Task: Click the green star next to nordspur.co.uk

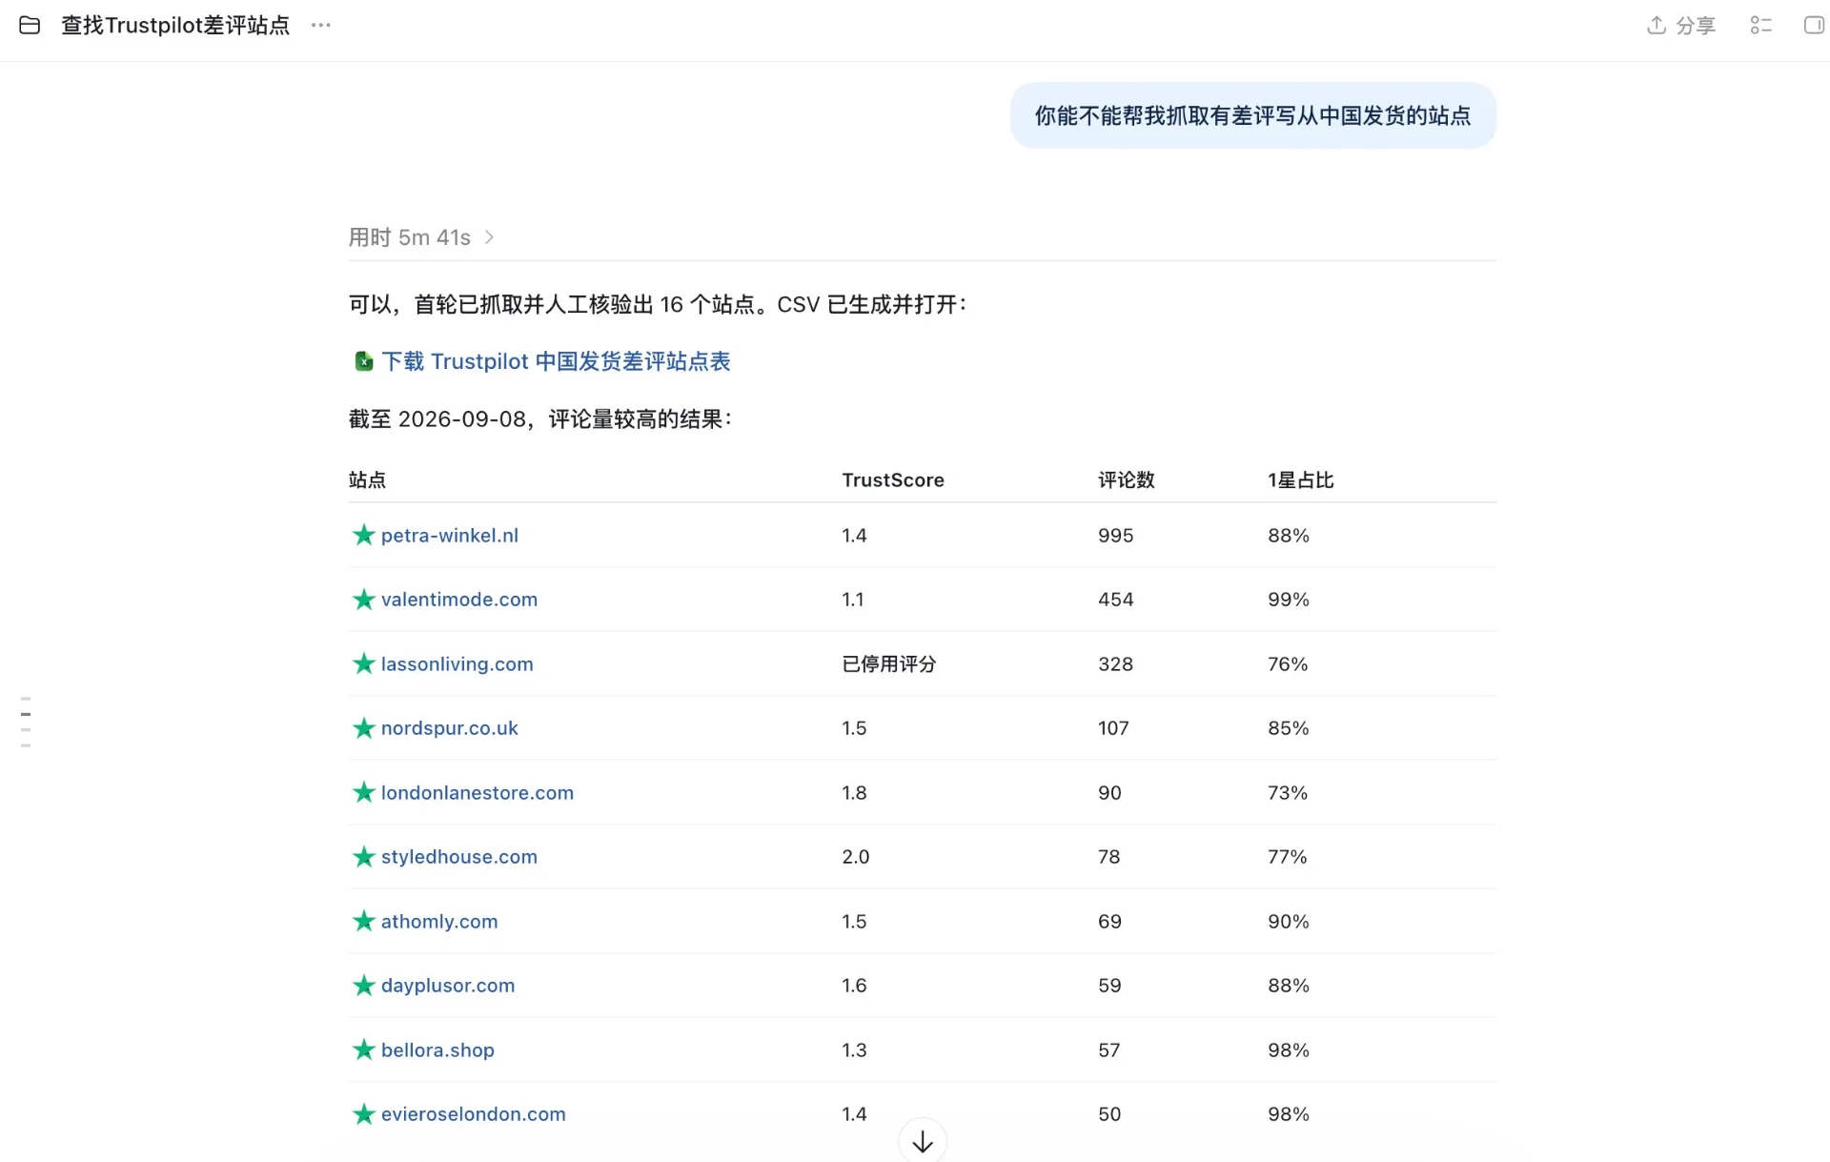Action: point(363,728)
